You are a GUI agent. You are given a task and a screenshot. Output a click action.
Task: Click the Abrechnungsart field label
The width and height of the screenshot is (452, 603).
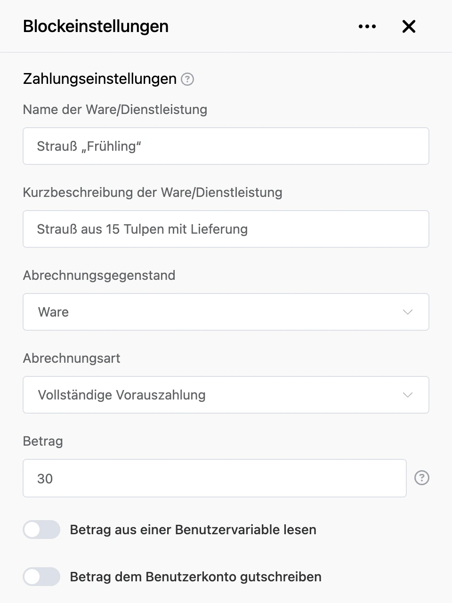[x=72, y=358]
